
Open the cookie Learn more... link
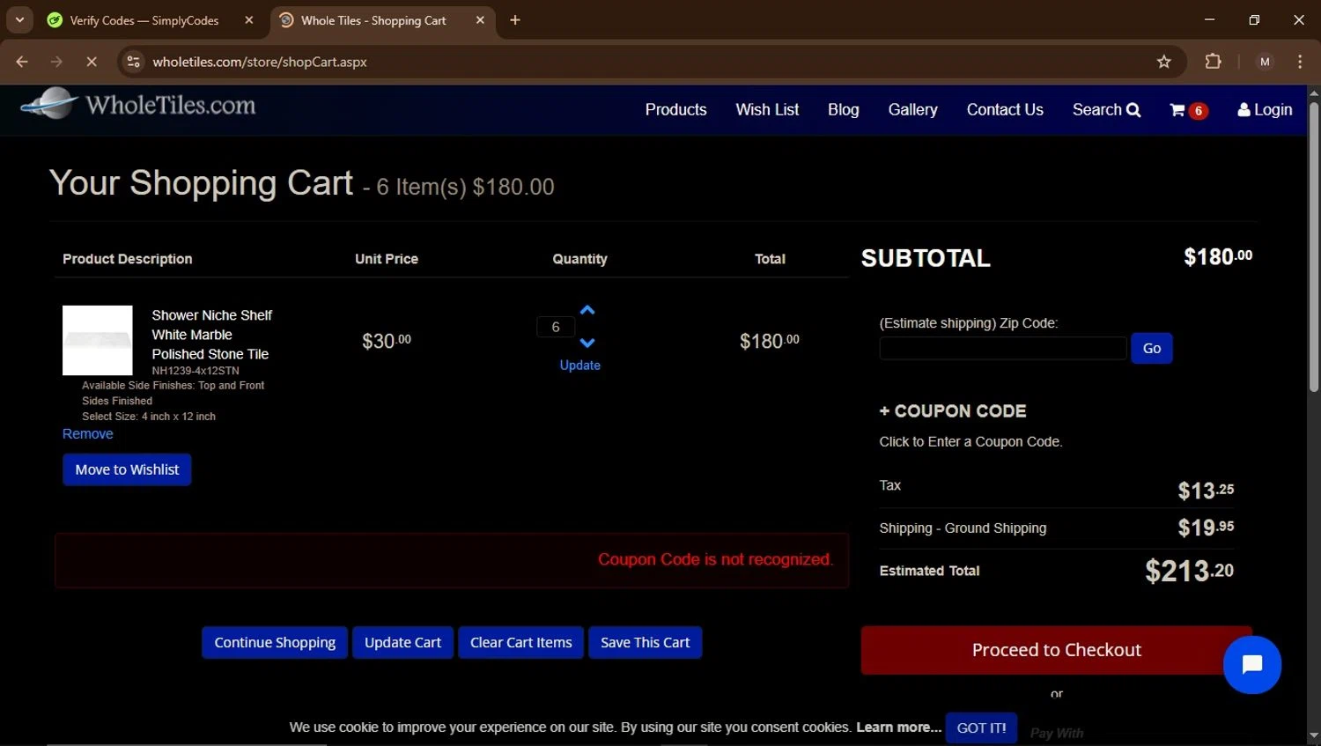pyautogui.click(x=898, y=728)
